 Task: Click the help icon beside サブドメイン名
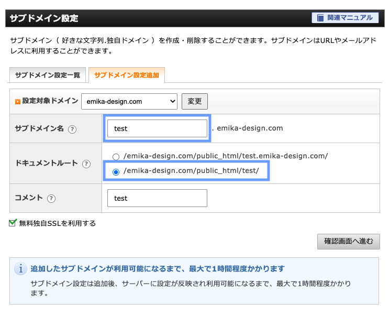72,129
